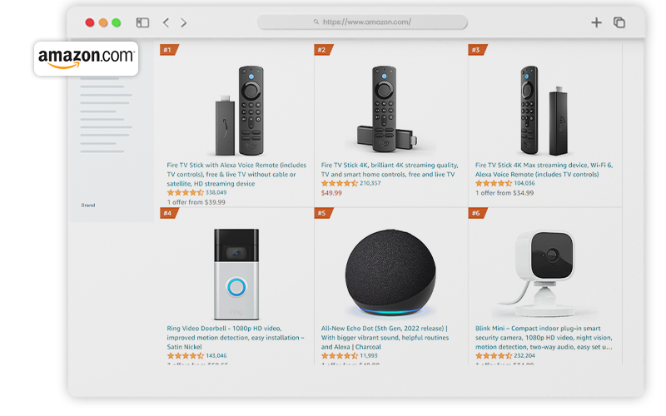
Task: Click the amazon.com logo
Action: (x=87, y=58)
